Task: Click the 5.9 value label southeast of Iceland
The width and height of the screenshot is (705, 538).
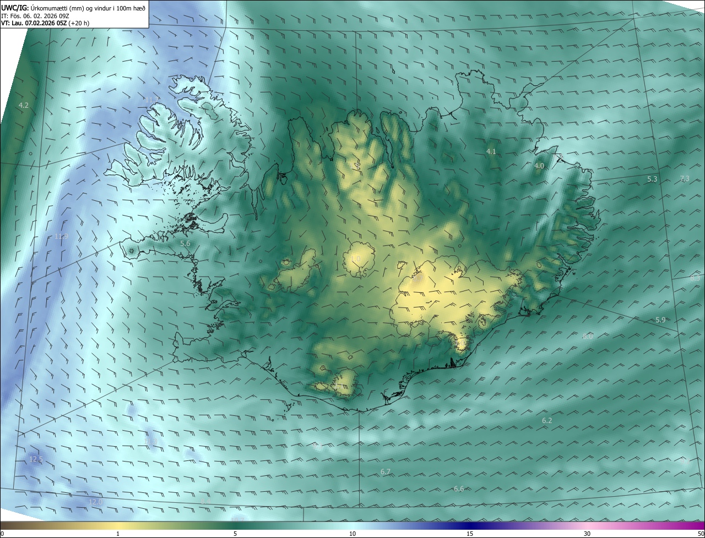Action: click(x=660, y=320)
